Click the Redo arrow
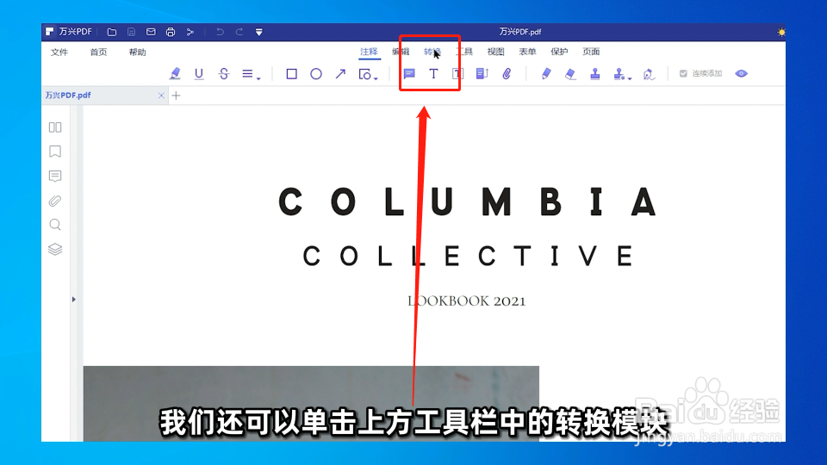The image size is (827, 465). (239, 32)
